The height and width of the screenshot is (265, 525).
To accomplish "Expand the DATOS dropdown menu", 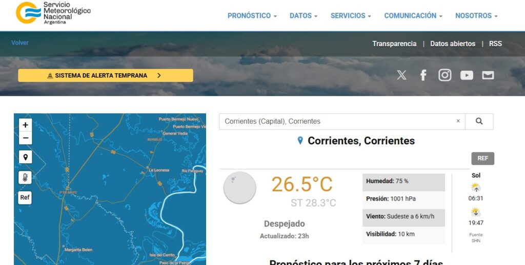I will (303, 16).
